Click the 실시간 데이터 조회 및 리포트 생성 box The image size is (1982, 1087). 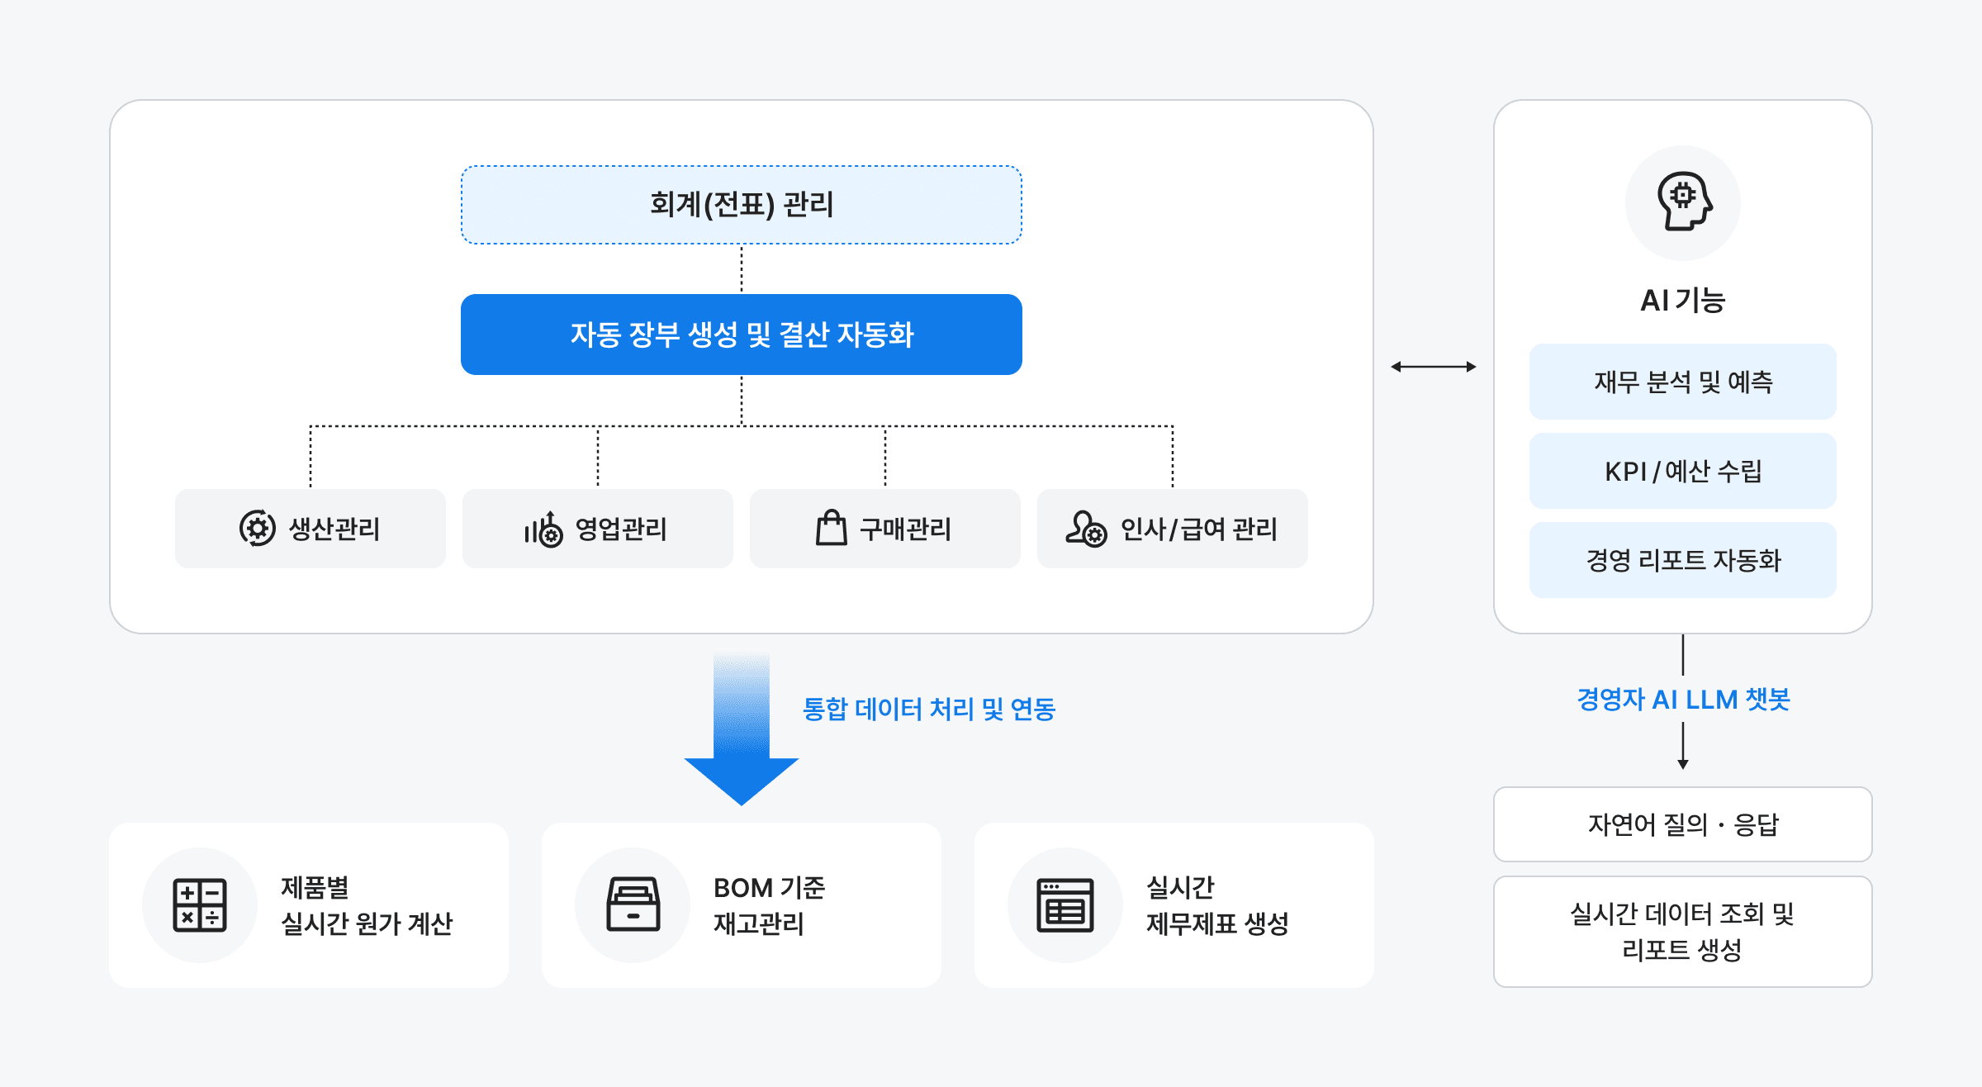(1682, 932)
